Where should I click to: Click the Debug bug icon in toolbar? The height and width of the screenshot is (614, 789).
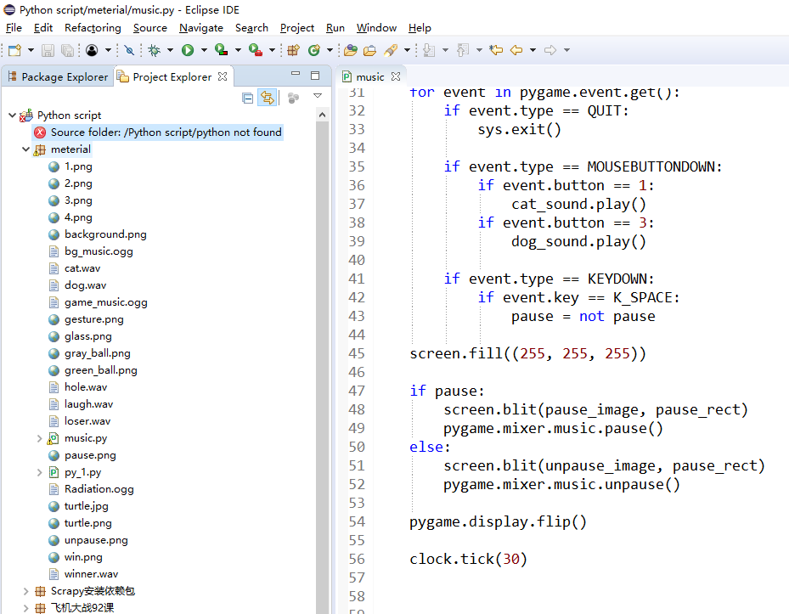pos(154,51)
